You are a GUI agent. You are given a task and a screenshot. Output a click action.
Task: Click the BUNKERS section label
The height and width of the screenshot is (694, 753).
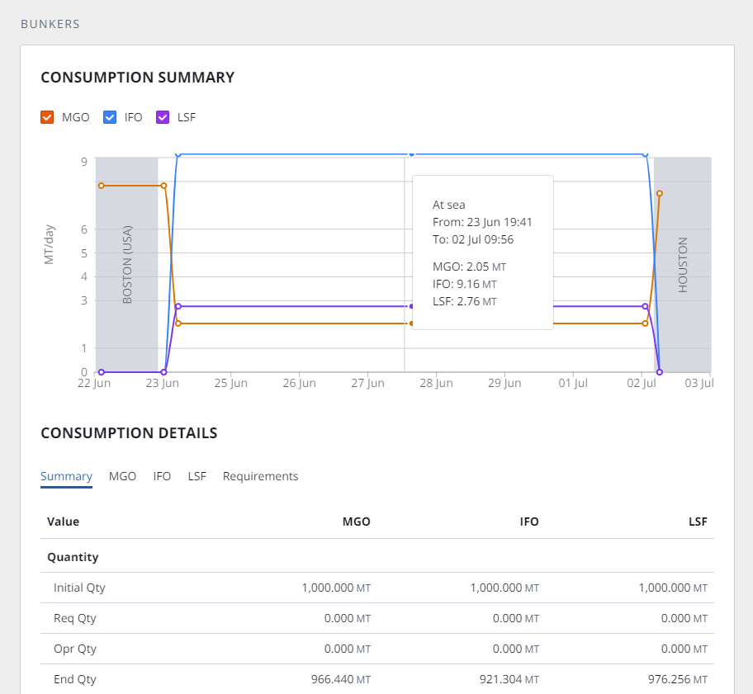(50, 24)
